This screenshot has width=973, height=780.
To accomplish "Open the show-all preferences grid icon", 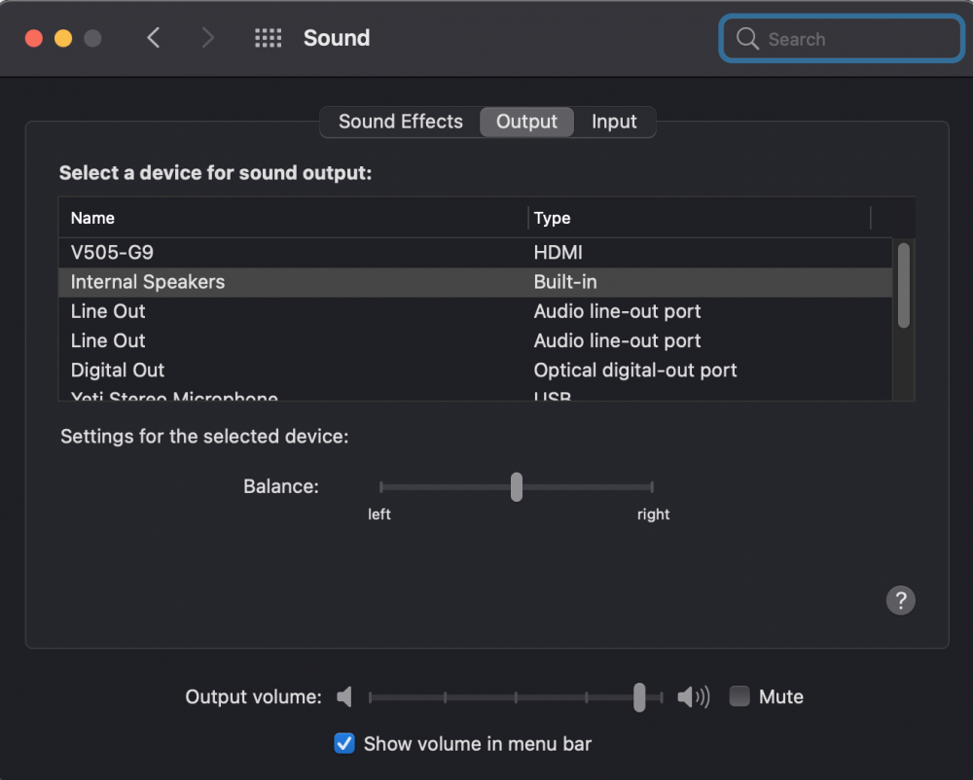I will click(269, 38).
